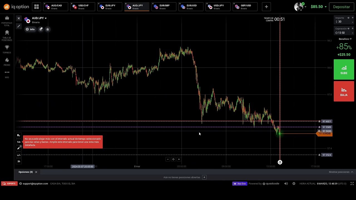The image size is (356, 200).
Task: Switch to the GBP/USD tab
Action: (x=245, y=7)
